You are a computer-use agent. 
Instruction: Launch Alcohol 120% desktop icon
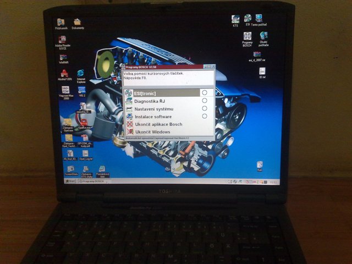[x=64, y=73]
